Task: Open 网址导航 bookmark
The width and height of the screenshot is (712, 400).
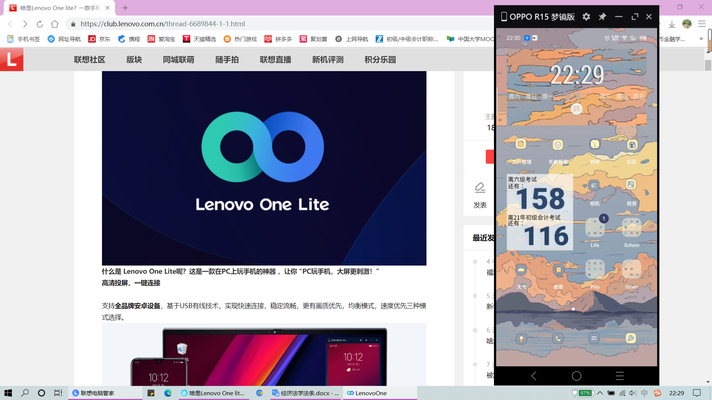Action: click(64, 39)
